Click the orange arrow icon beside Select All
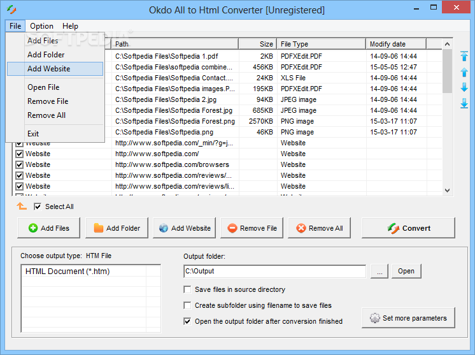This screenshot has width=475, height=355. coord(22,206)
